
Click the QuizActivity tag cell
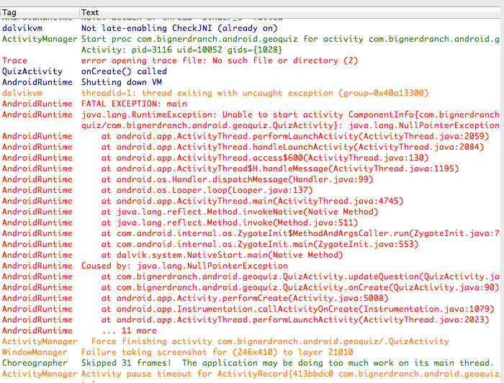click(x=32, y=71)
